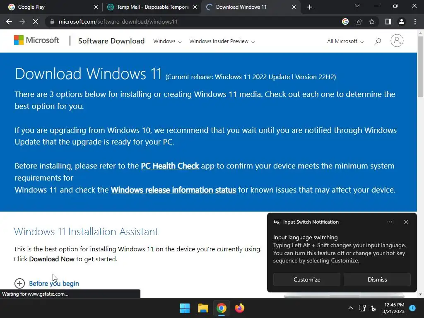Click the Microsoft logo
This screenshot has width=424, height=318.
[36, 40]
